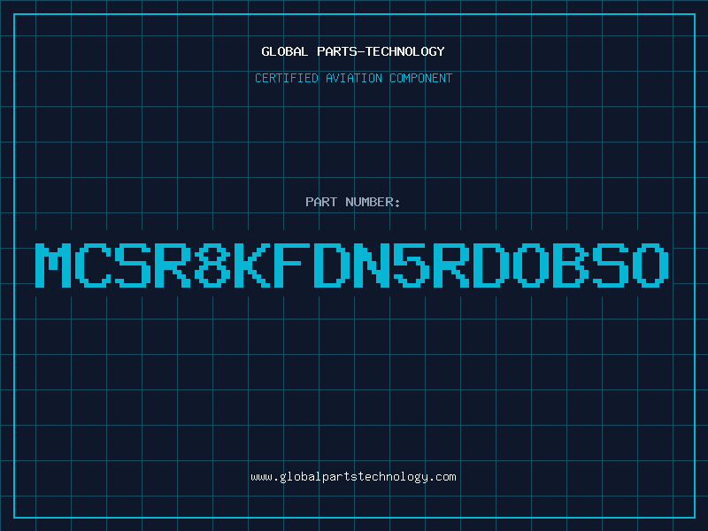Click the word CERTIFIED in the subtitle
Viewport: 708px width, 531px height.
(x=286, y=78)
